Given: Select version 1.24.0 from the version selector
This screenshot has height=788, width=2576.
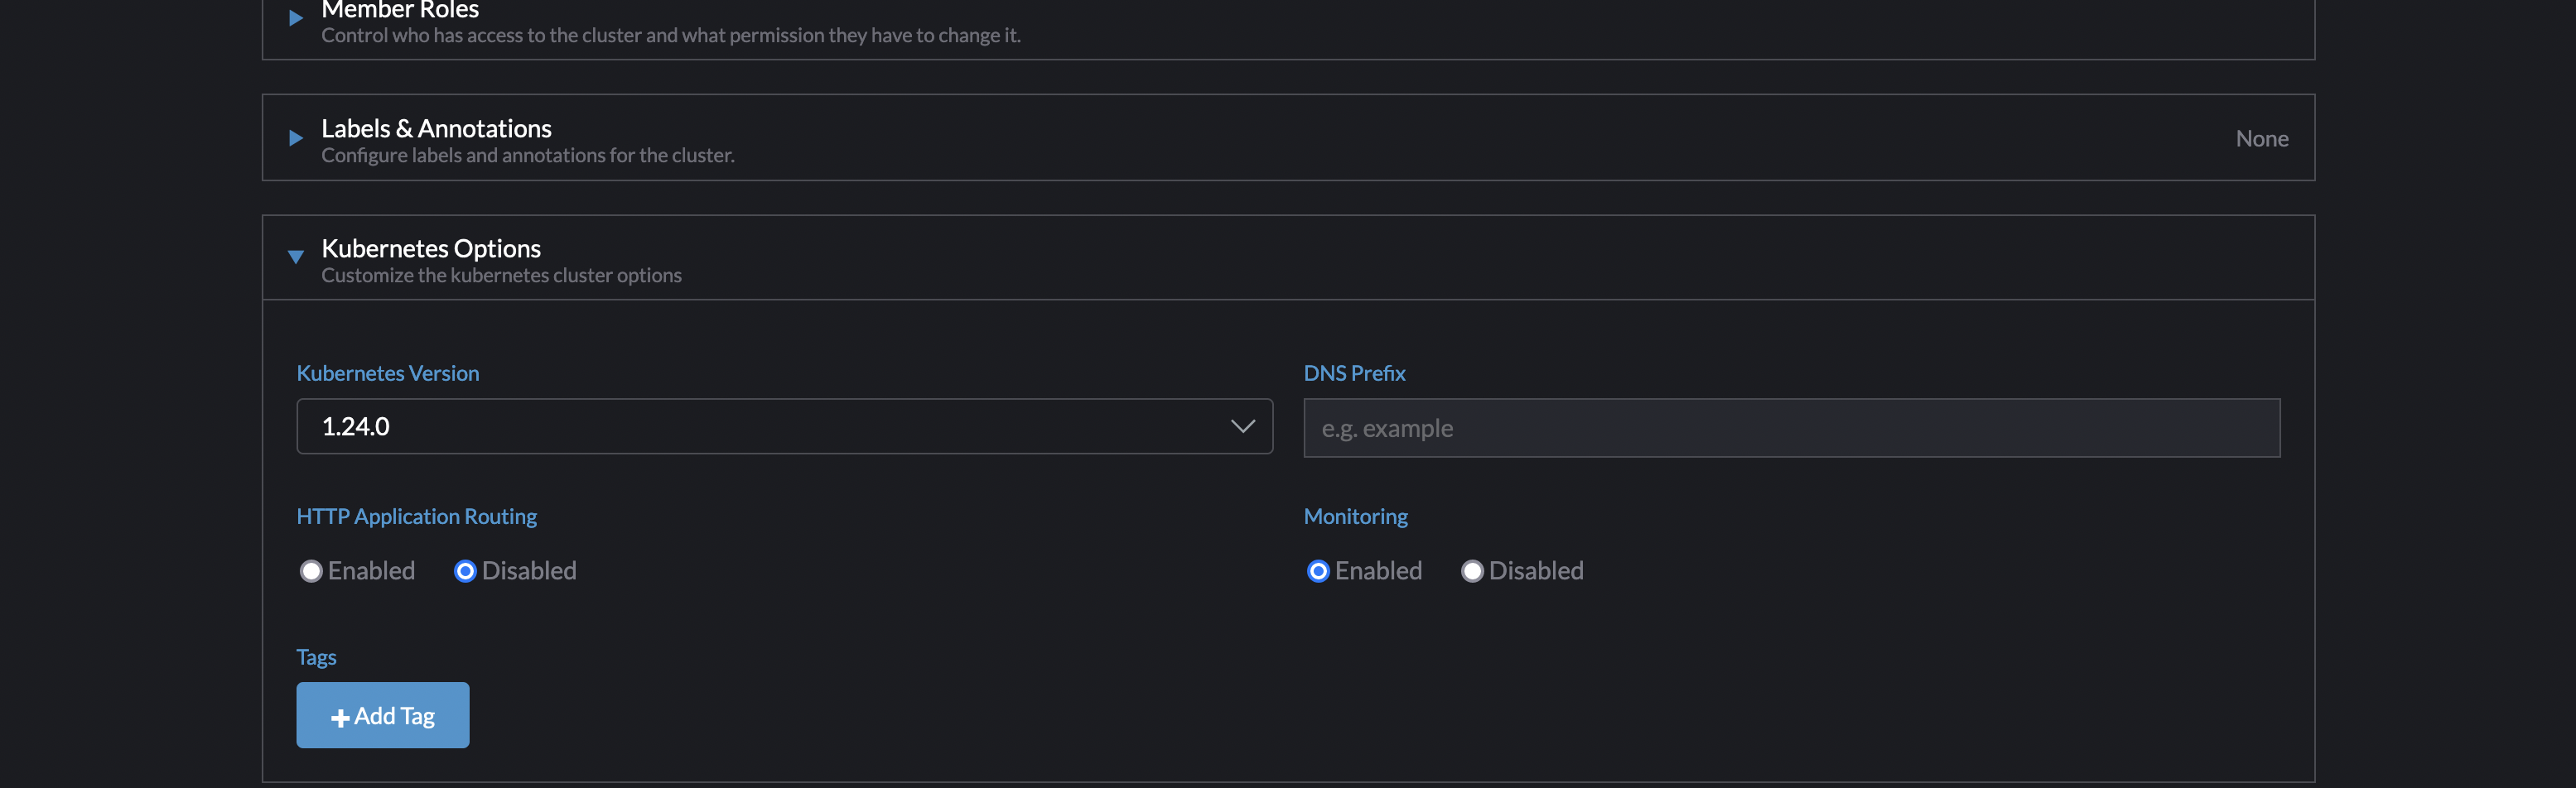Looking at the screenshot, I should point(784,426).
